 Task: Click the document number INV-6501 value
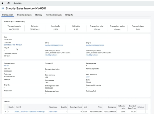coord(7,56)
